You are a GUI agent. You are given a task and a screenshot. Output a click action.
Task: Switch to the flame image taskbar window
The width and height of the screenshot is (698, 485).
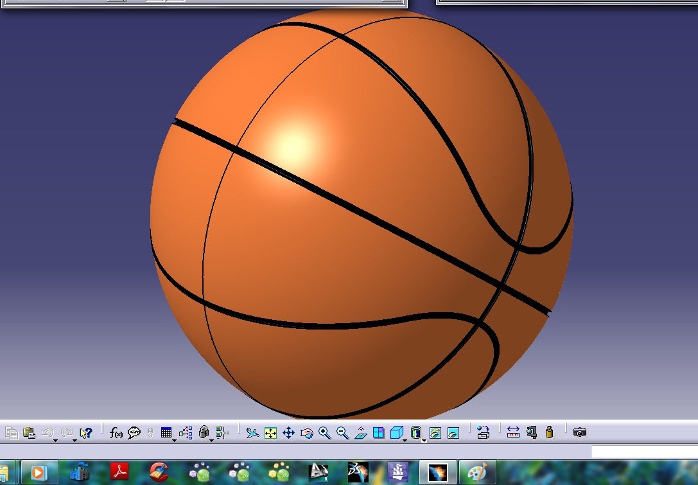click(437, 472)
